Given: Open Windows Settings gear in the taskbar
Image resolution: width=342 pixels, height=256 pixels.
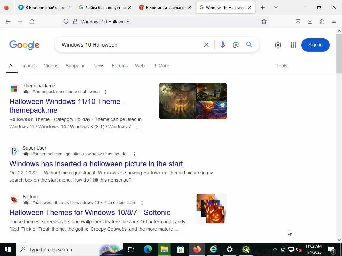Looking at the screenshot, I should (229, 249).
